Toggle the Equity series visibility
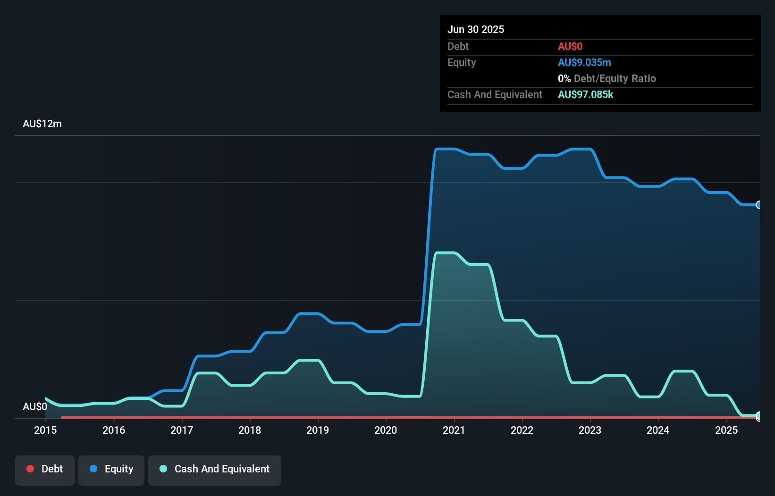The height and width of the screenshot is (496, 775). pyautogui.click(x=111, y=469)
